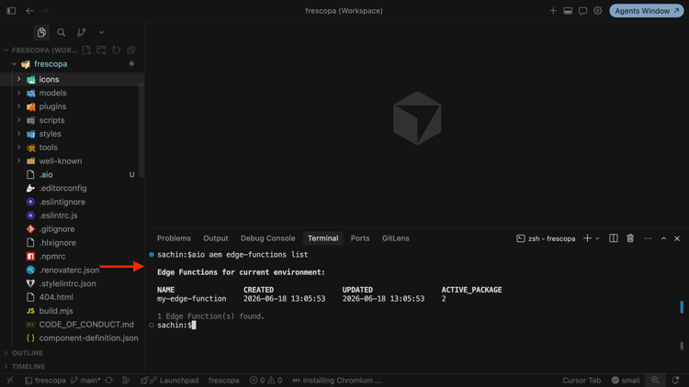Viewport: 689px width, 387px height.
Task: Open the notifications bell icon
Action: click(675, 380)
